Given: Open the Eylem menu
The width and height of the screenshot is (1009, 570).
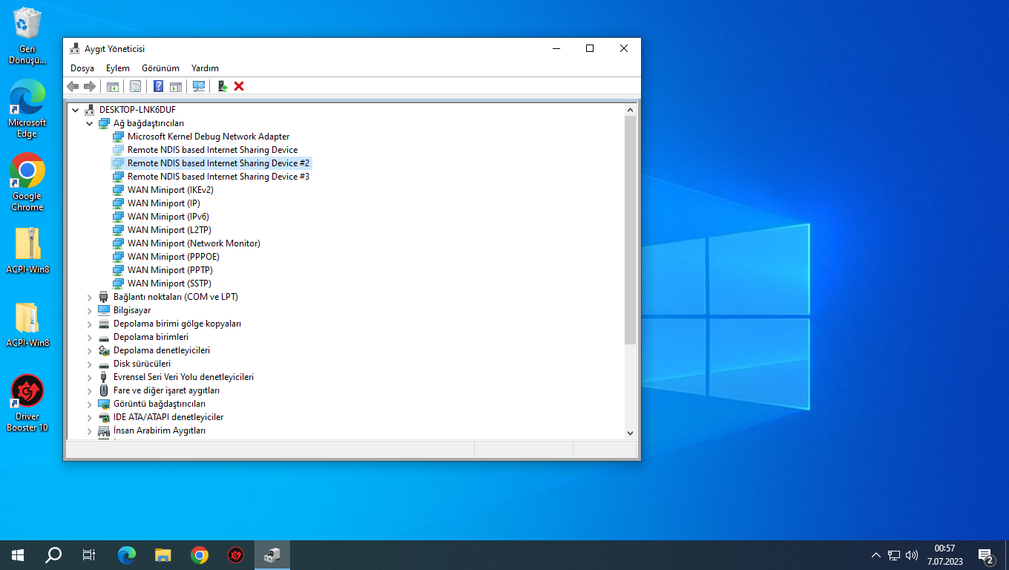Looking at the screenshot, I should click(117, 68).
